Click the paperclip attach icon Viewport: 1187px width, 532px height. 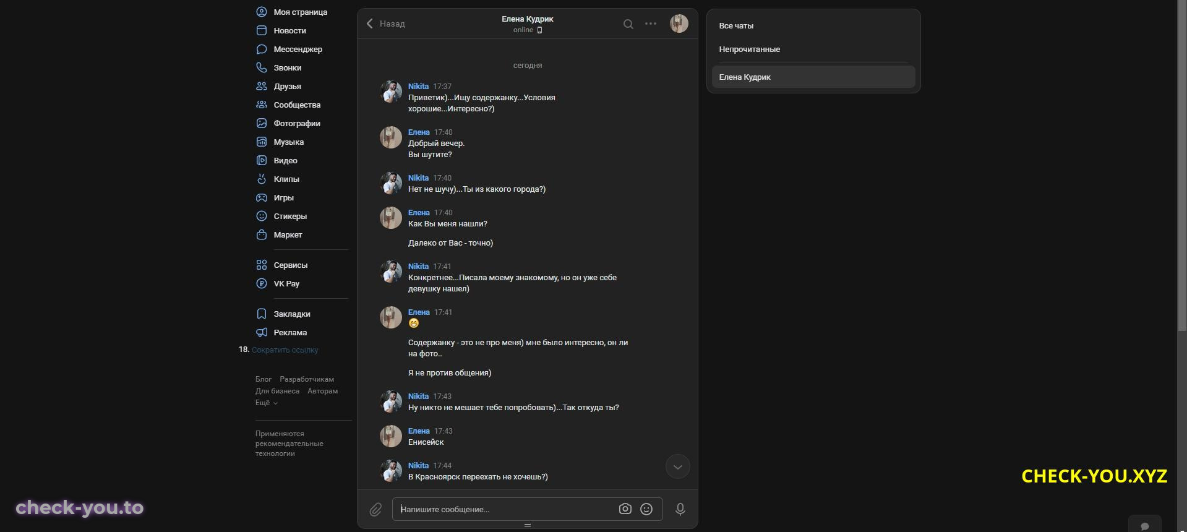click(x=375, y=510)
